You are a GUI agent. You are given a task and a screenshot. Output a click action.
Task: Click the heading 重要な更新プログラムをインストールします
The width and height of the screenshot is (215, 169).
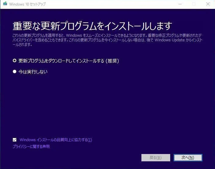click(x=92, y=26)
